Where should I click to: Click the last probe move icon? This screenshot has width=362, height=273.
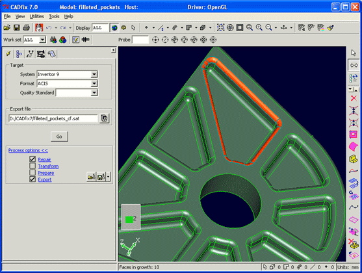click(213, 40)
